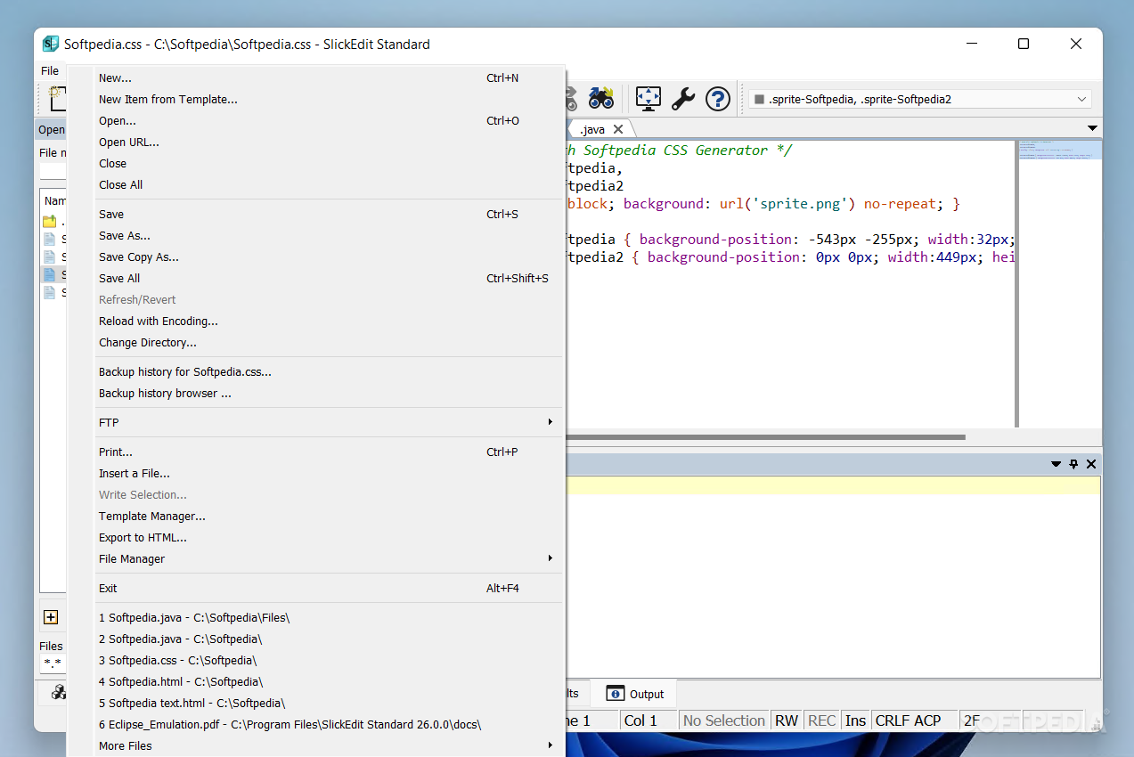The width and height of the screenshot is (1134, 757).
Task: Select the highlighted file in Open panel
Action: [53, 274]
